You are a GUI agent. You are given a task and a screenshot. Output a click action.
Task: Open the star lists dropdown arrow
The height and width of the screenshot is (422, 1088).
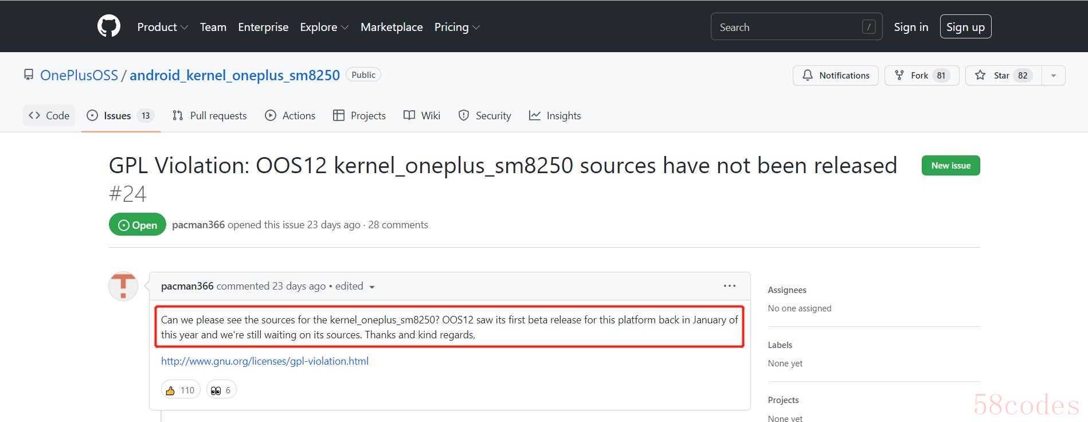coord(1053,75)
